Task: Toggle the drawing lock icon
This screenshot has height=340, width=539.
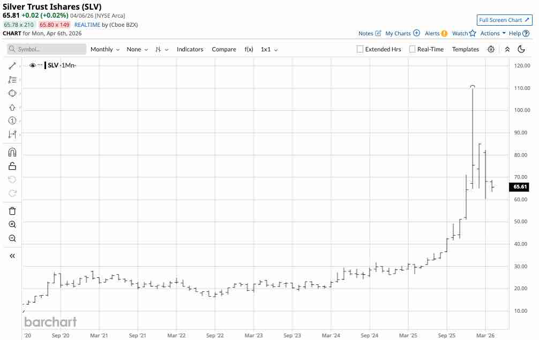Action: [12, 166]
